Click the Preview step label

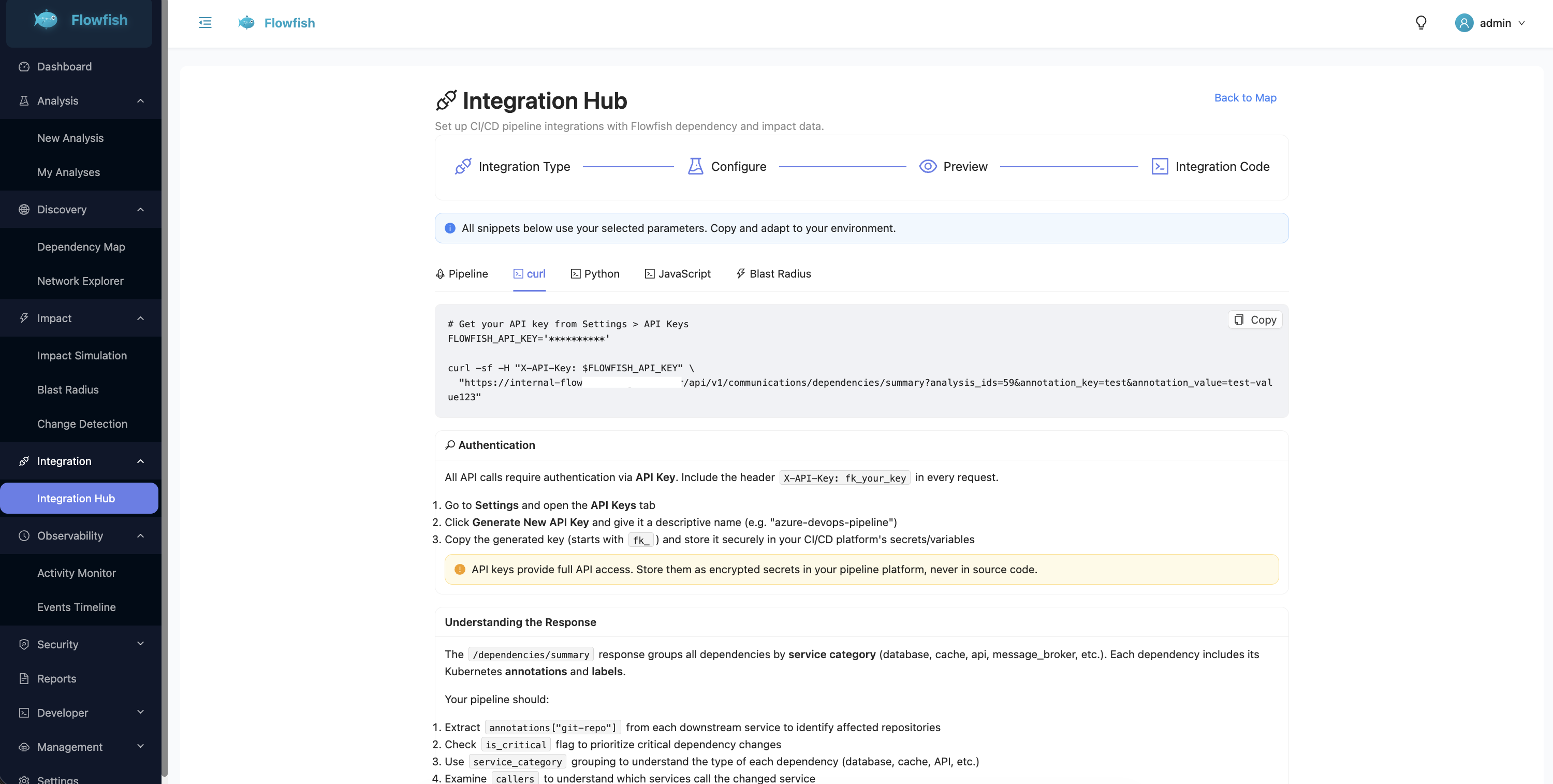(965, 166)
